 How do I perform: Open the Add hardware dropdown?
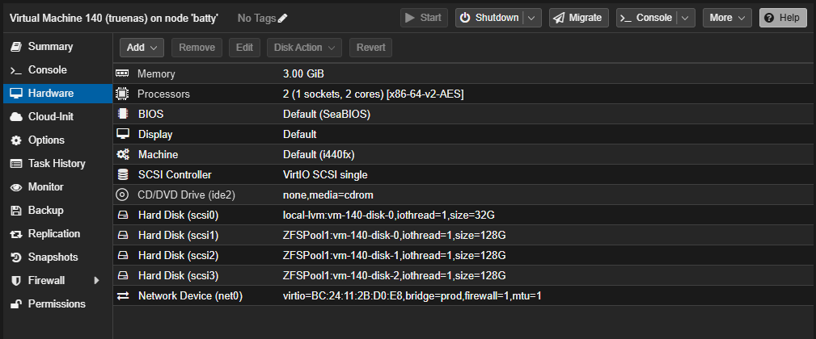coord(142,48)
